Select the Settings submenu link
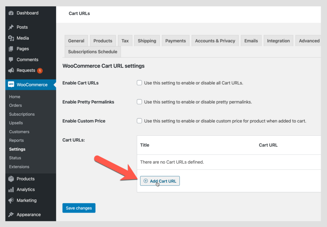This screenshot has width=327, height=227. coord(17,149)
